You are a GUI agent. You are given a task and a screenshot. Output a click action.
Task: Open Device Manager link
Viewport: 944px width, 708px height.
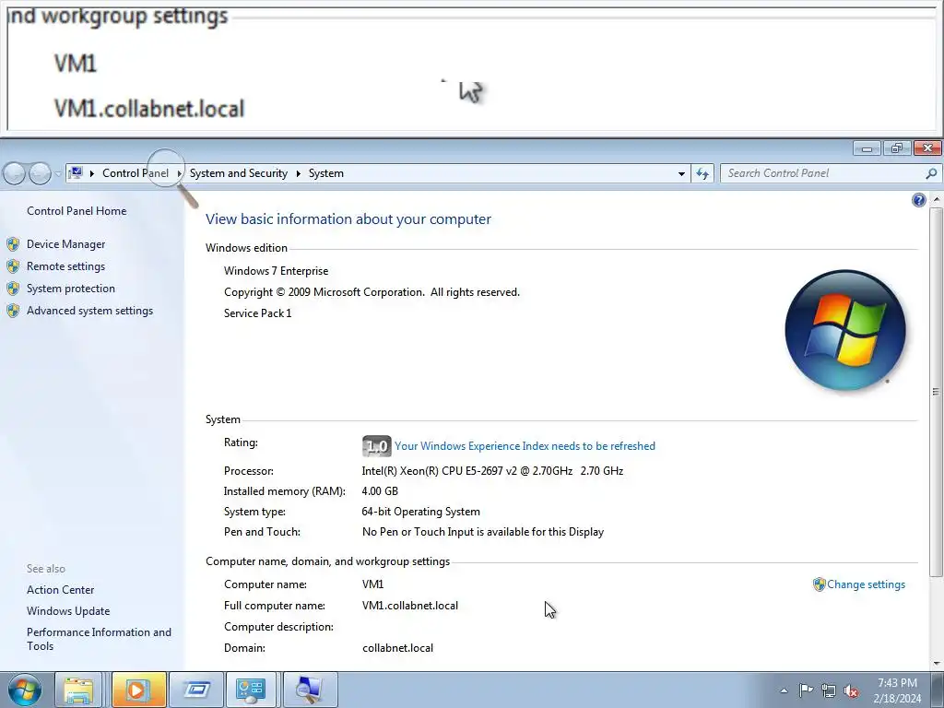(65, 244)
